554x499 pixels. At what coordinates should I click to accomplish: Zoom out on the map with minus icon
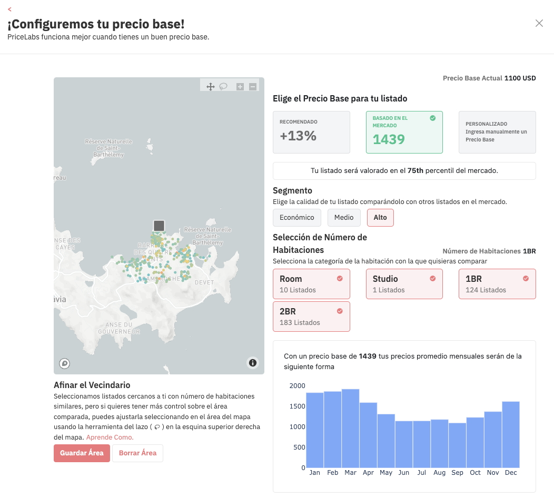point(253,87)
